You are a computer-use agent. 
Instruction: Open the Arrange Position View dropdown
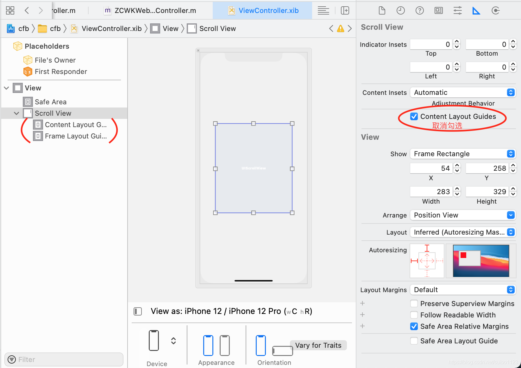click(x=463, y=215)
